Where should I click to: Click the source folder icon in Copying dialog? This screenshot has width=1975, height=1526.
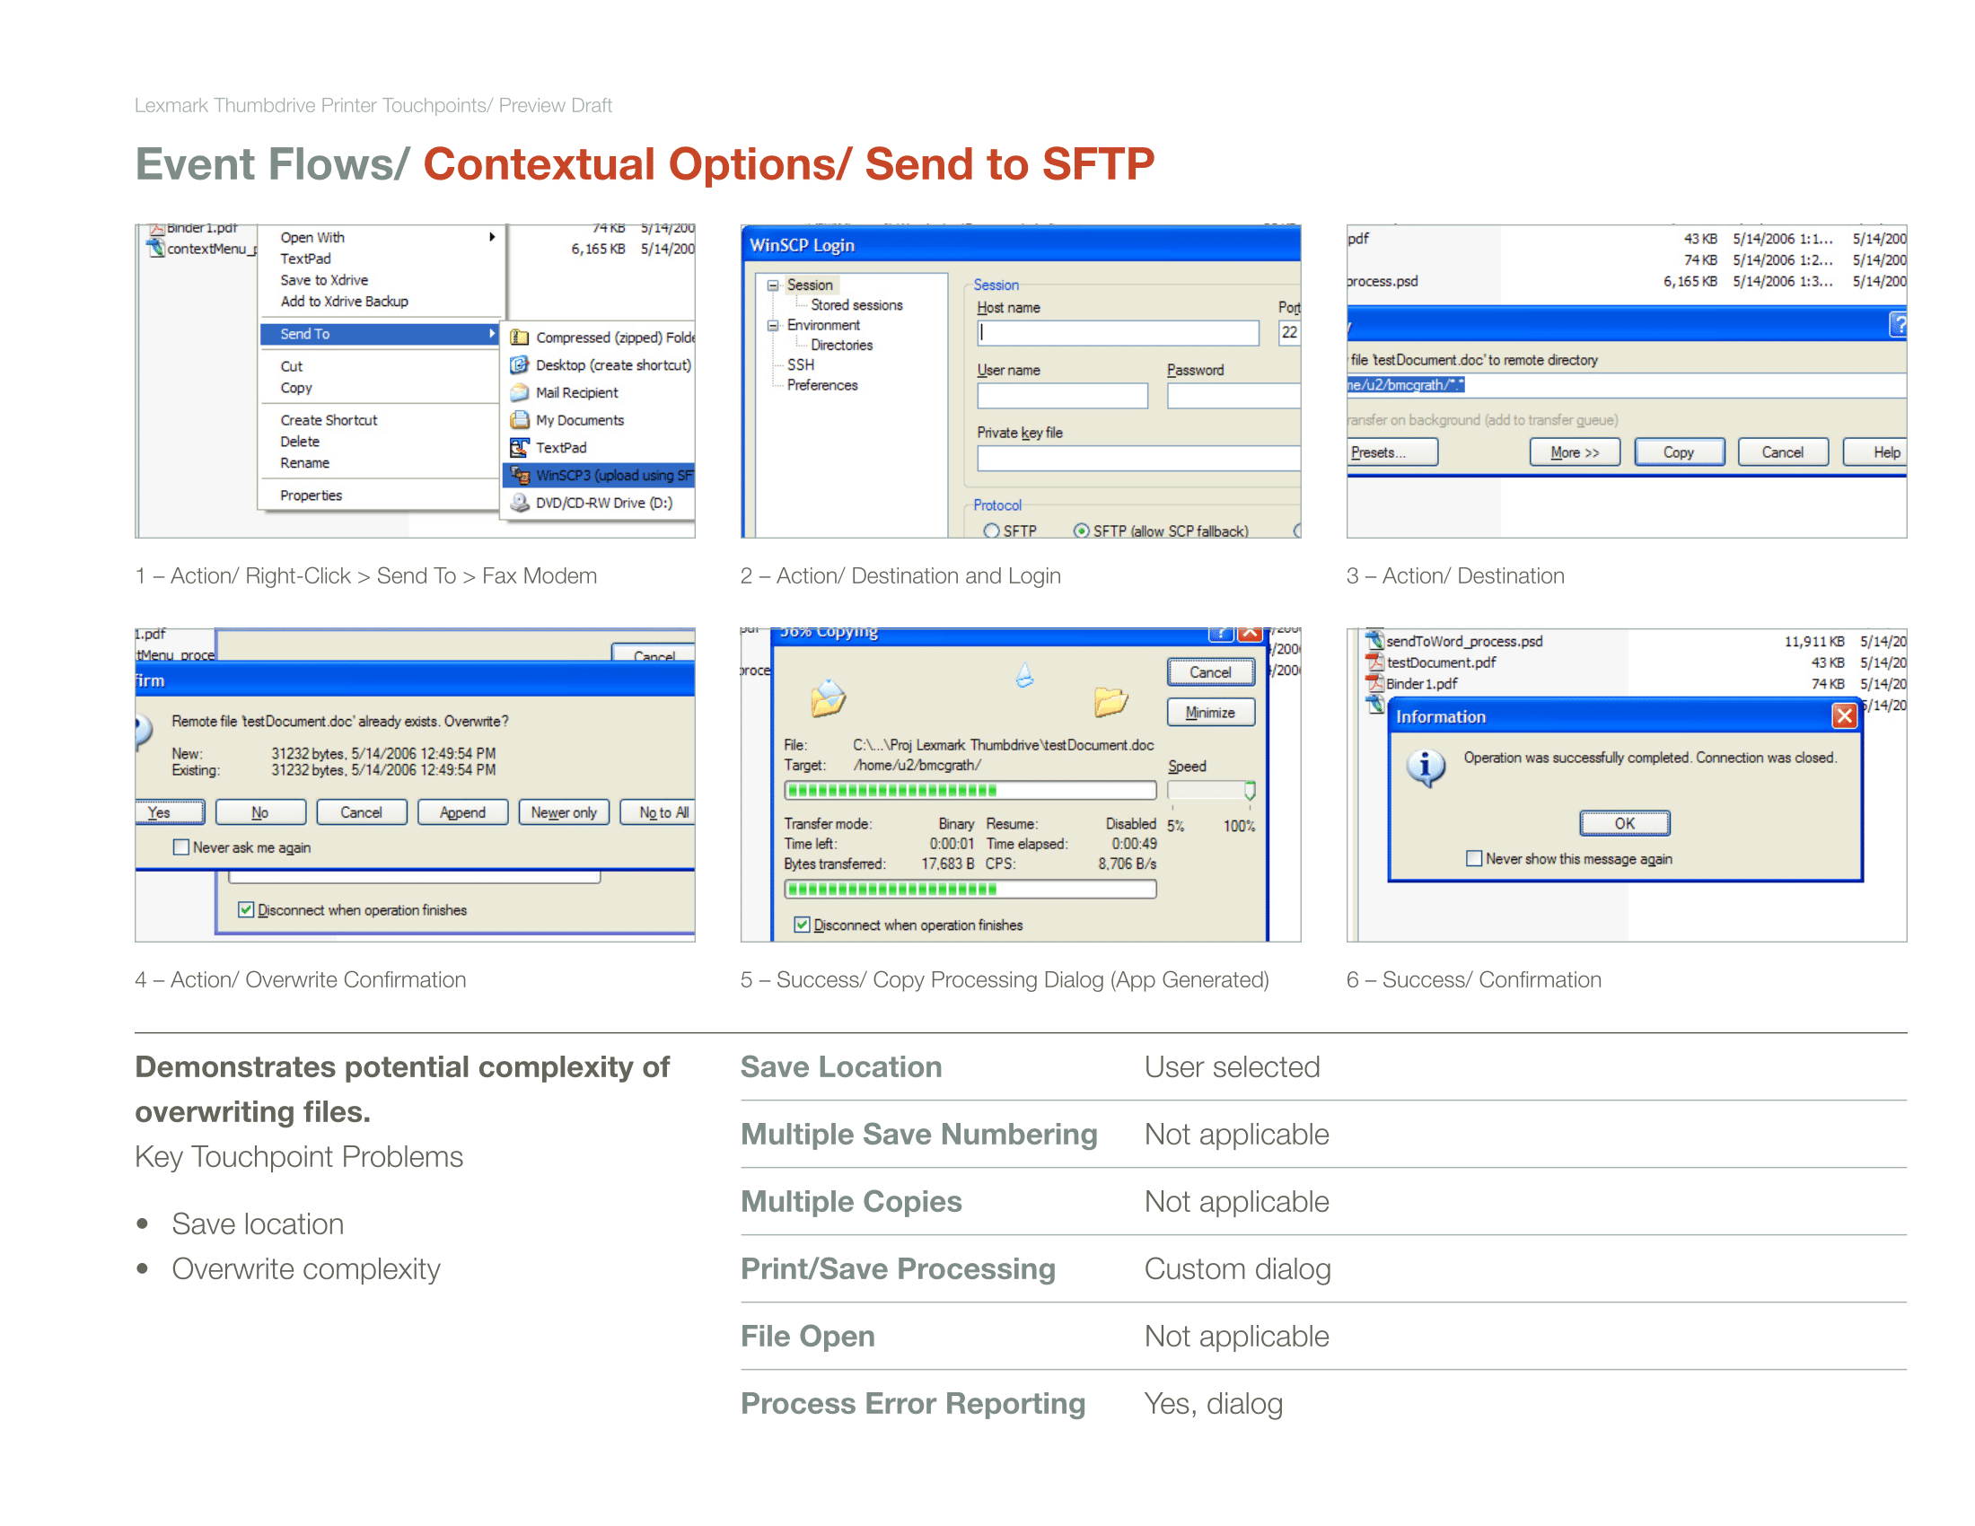point(828,697)
